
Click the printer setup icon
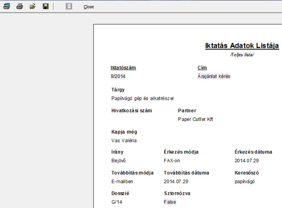[7, 6]
